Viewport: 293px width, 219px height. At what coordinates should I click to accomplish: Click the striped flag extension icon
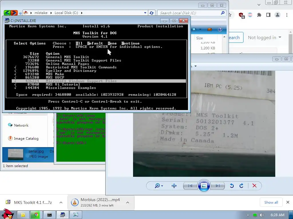tap(250, 15)
